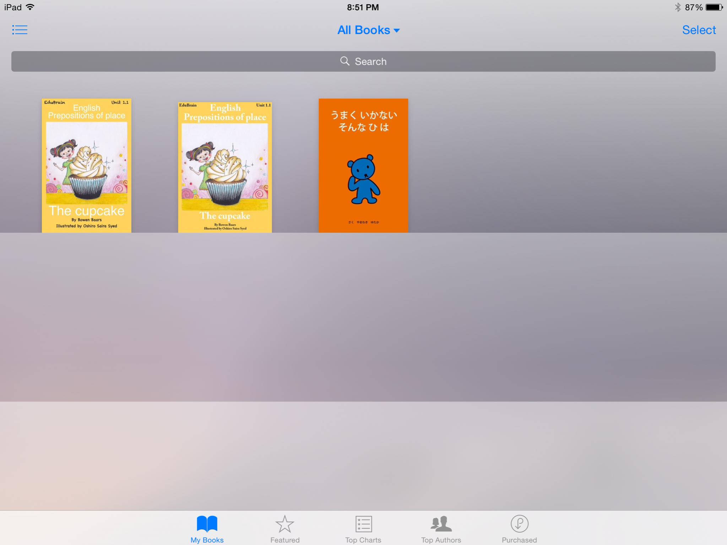Tap the Top Authors people icon
This screenshot has width=727, height=545.
pyautogui.click(x=441, y=524)
